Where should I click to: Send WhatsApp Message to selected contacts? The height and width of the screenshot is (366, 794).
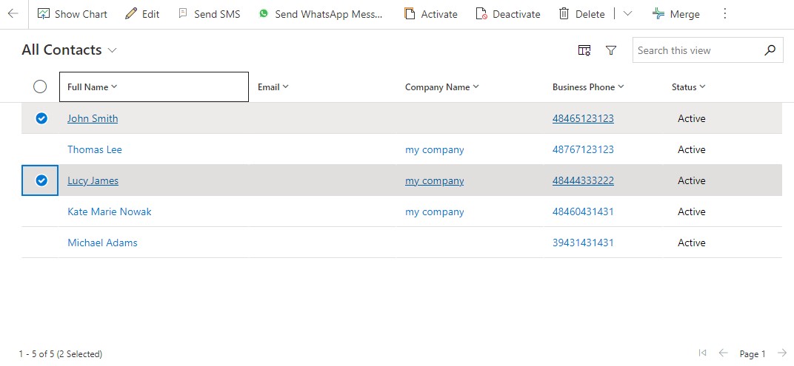321,14
